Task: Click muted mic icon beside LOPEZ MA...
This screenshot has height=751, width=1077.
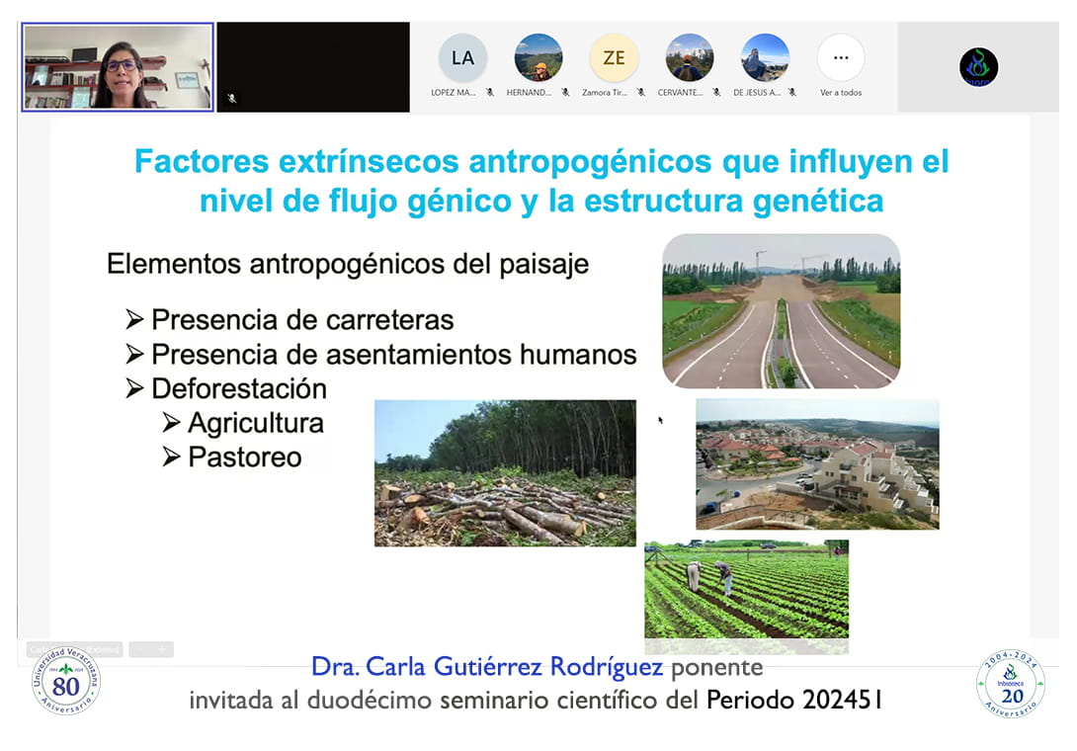Action: [x=490, y=93]
